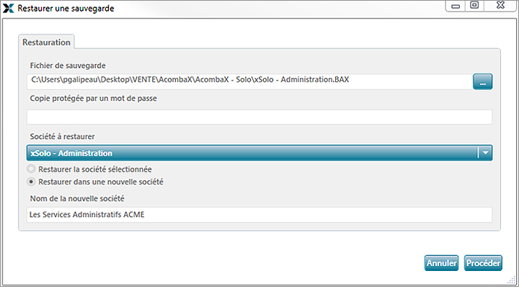This screenshot has width=519, height=289.
Task: Click the 'Restaurer dans une nouvelle société' label
Action: (101, 182)
